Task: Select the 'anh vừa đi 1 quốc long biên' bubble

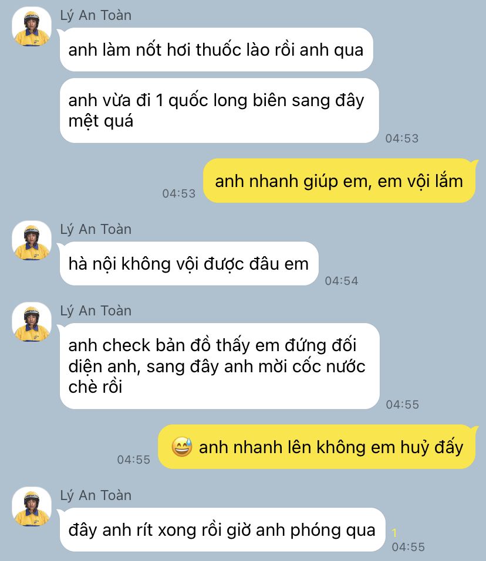Action: click(219, 111)
